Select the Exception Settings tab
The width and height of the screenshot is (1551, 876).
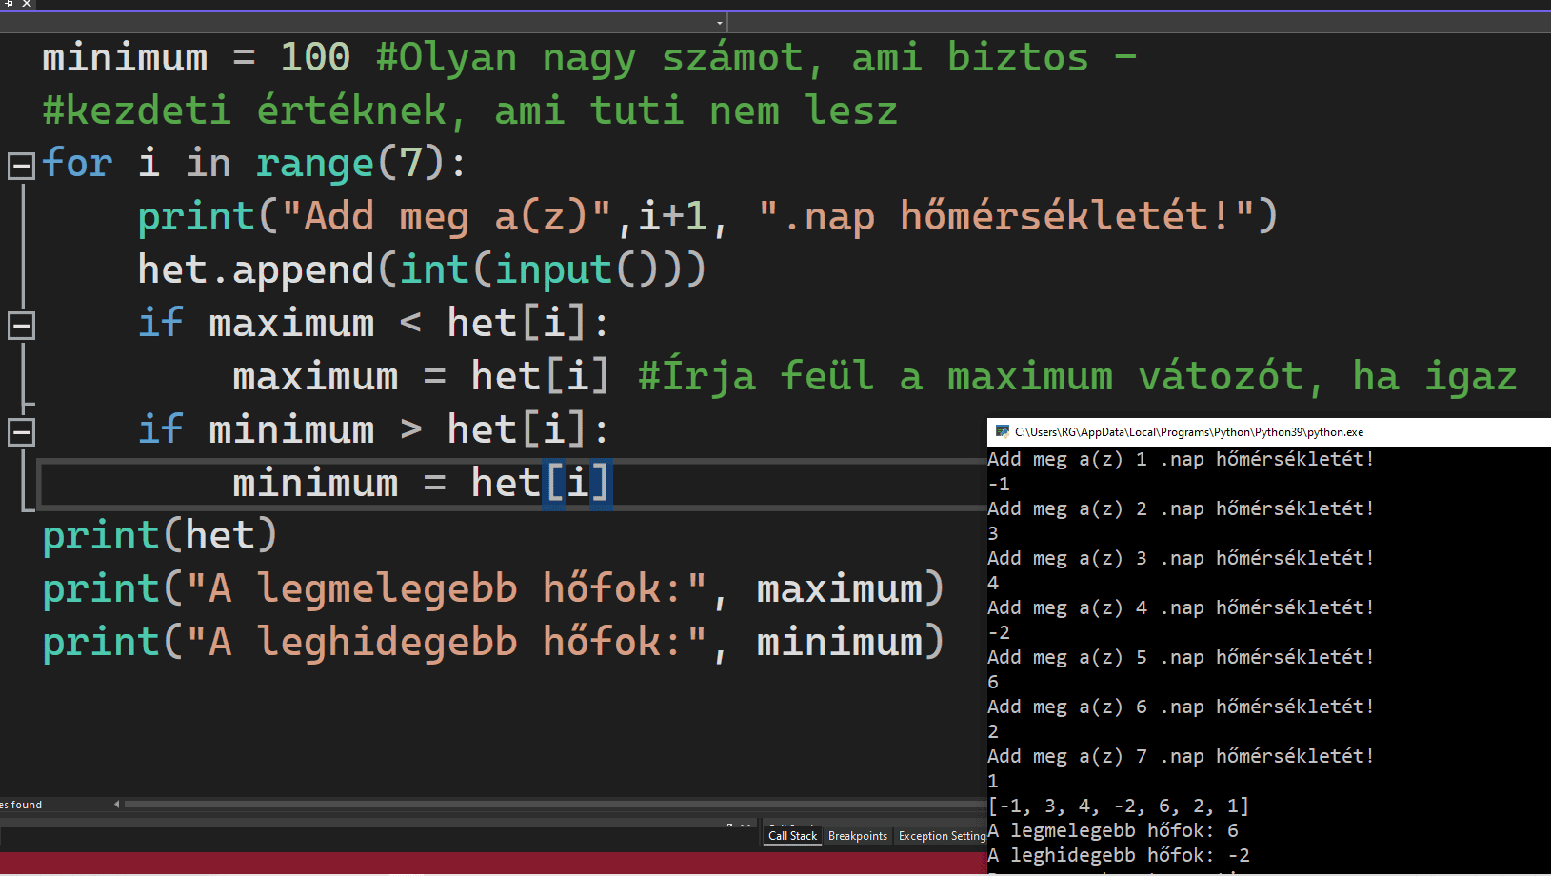point(942,836)
